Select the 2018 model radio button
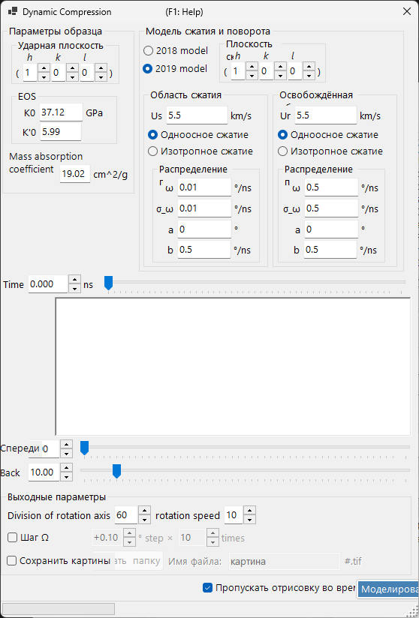The image size is (419, 618). point(148,51)
